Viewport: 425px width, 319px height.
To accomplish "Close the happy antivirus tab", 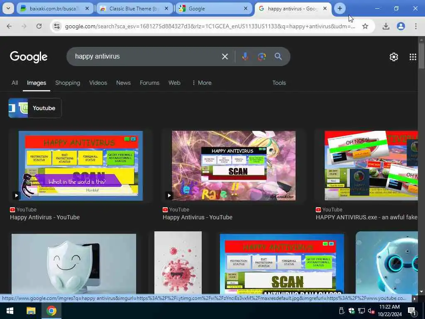I will pos(325,9).
